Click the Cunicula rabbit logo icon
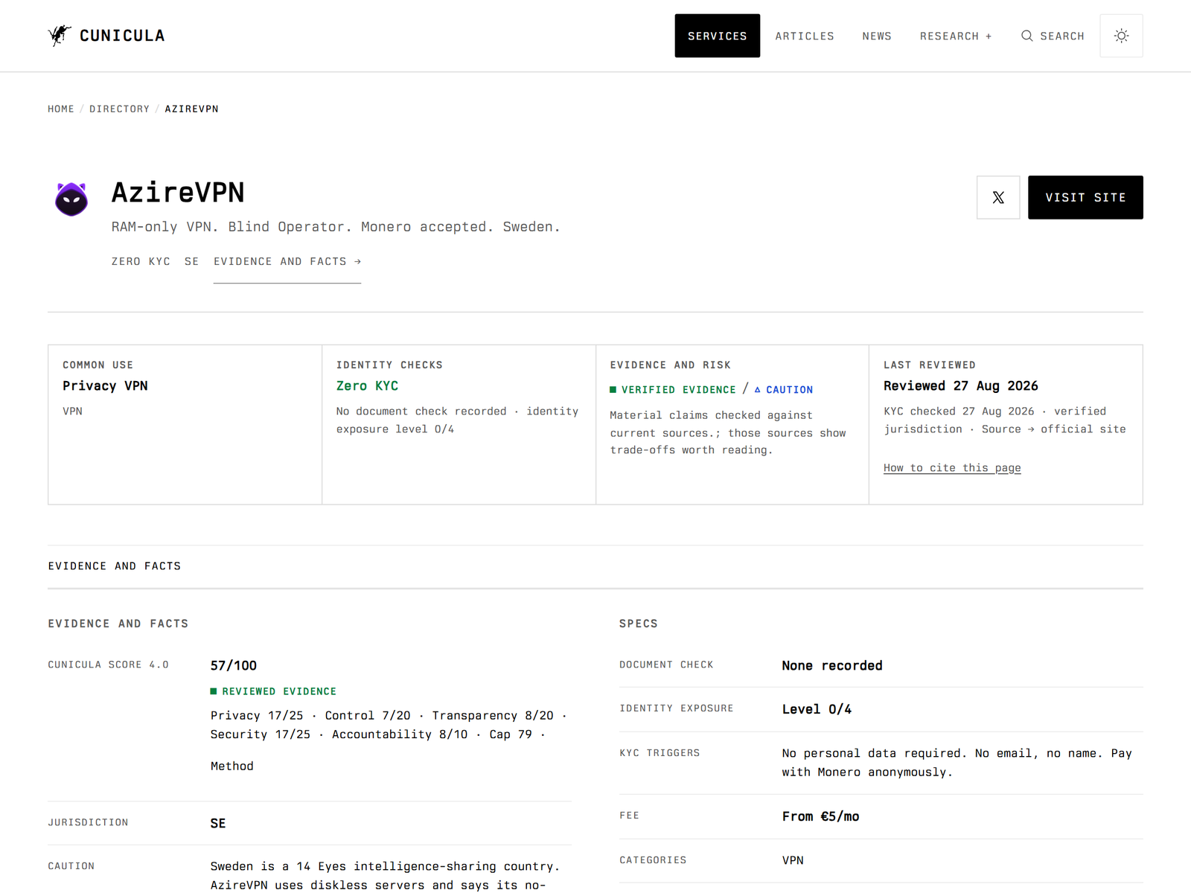 pyautogui.click(x=60, y=35)
